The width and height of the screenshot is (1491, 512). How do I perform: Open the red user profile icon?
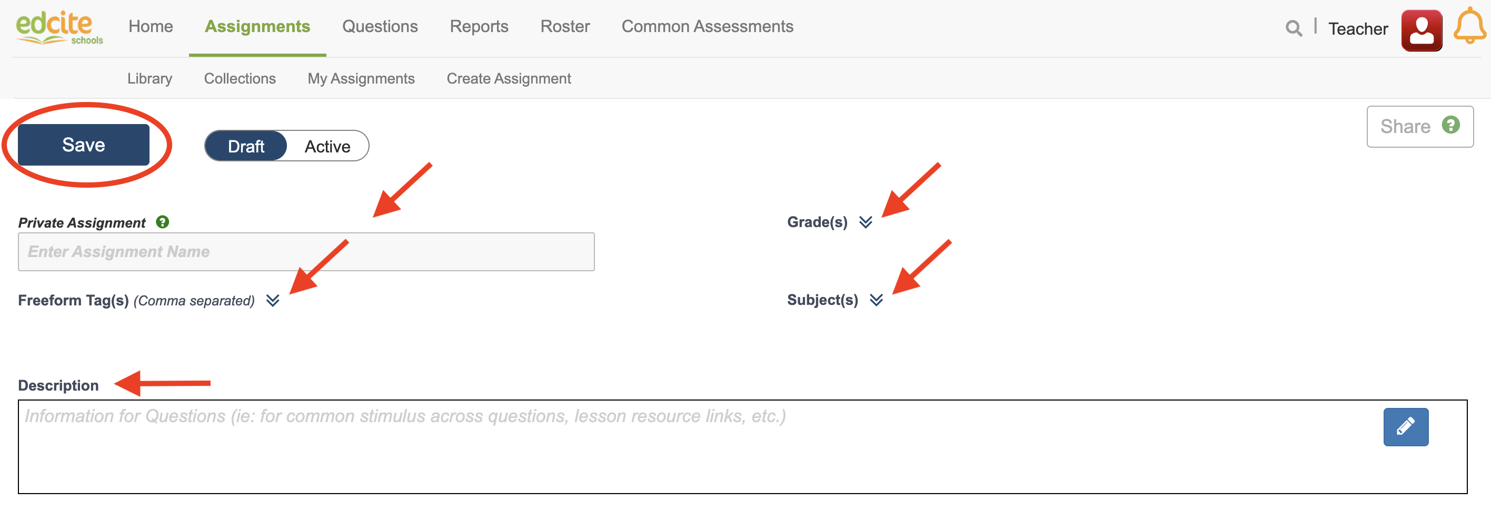(x=1421, y=30)
